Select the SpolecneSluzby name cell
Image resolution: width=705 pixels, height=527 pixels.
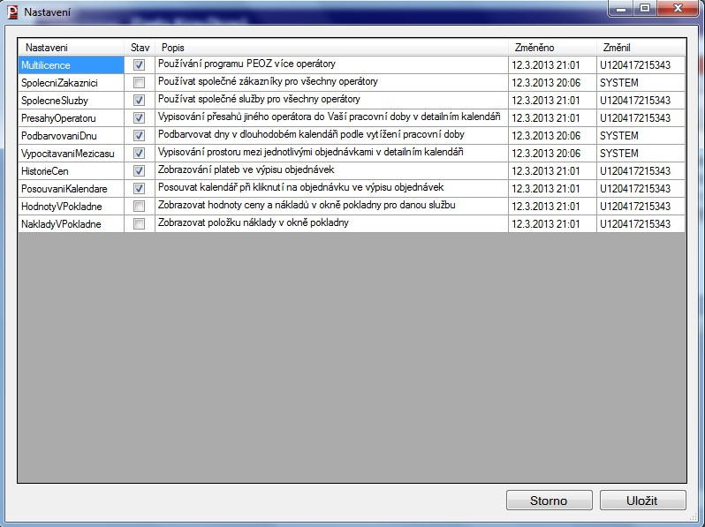(71, 100)
